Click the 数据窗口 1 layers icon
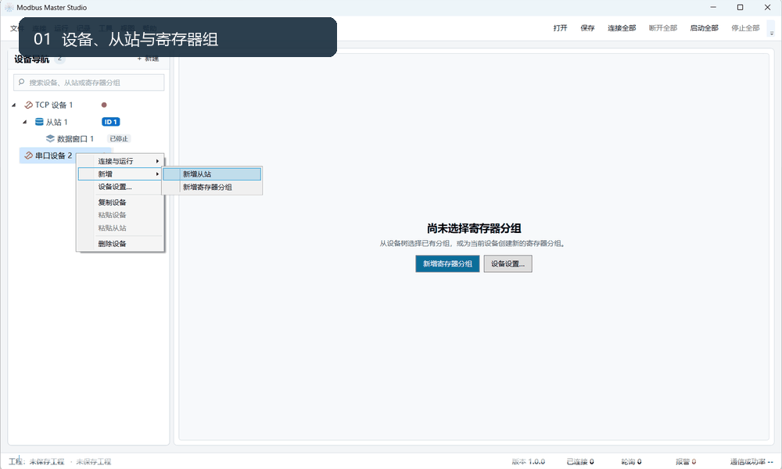The image size is (782, 469). tap(50, 138)
